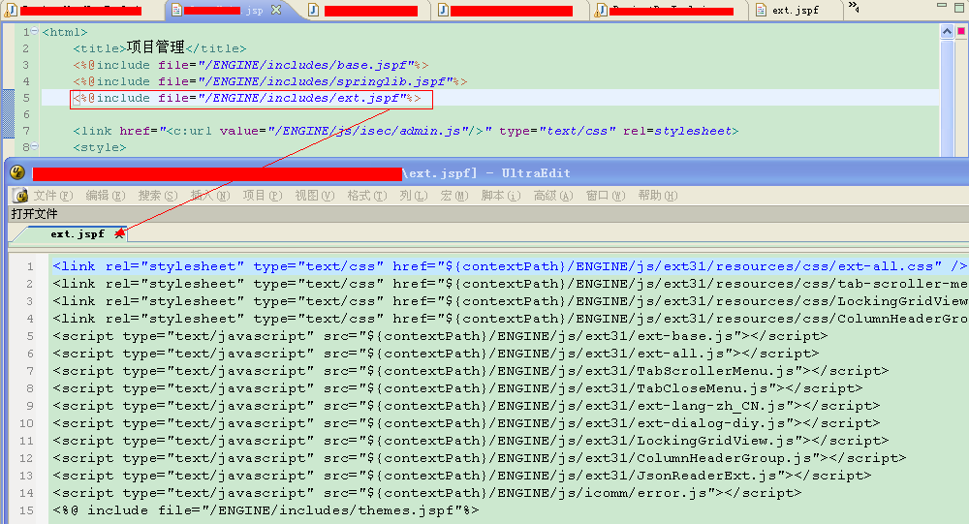Screen dimensions: 969x524
Task: Click line number 6 in Eclipse gutter
Action: click(26, 114)
